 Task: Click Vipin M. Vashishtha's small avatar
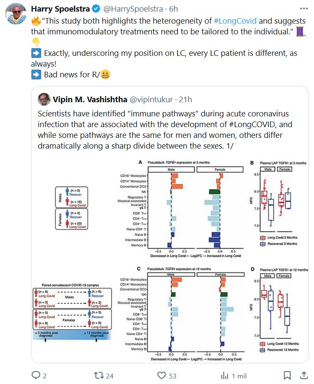click(43, 100)
